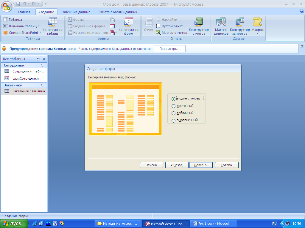Click the Redo arrow in quick access toolbar
The height and width of the screenshot is (228, 305).
(34, 4)
